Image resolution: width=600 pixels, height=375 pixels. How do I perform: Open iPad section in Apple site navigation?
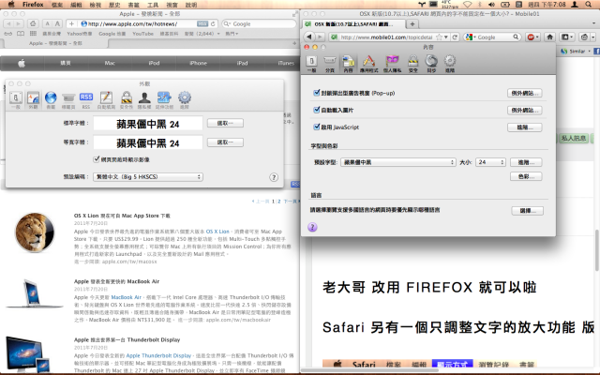tap(242, 63)
